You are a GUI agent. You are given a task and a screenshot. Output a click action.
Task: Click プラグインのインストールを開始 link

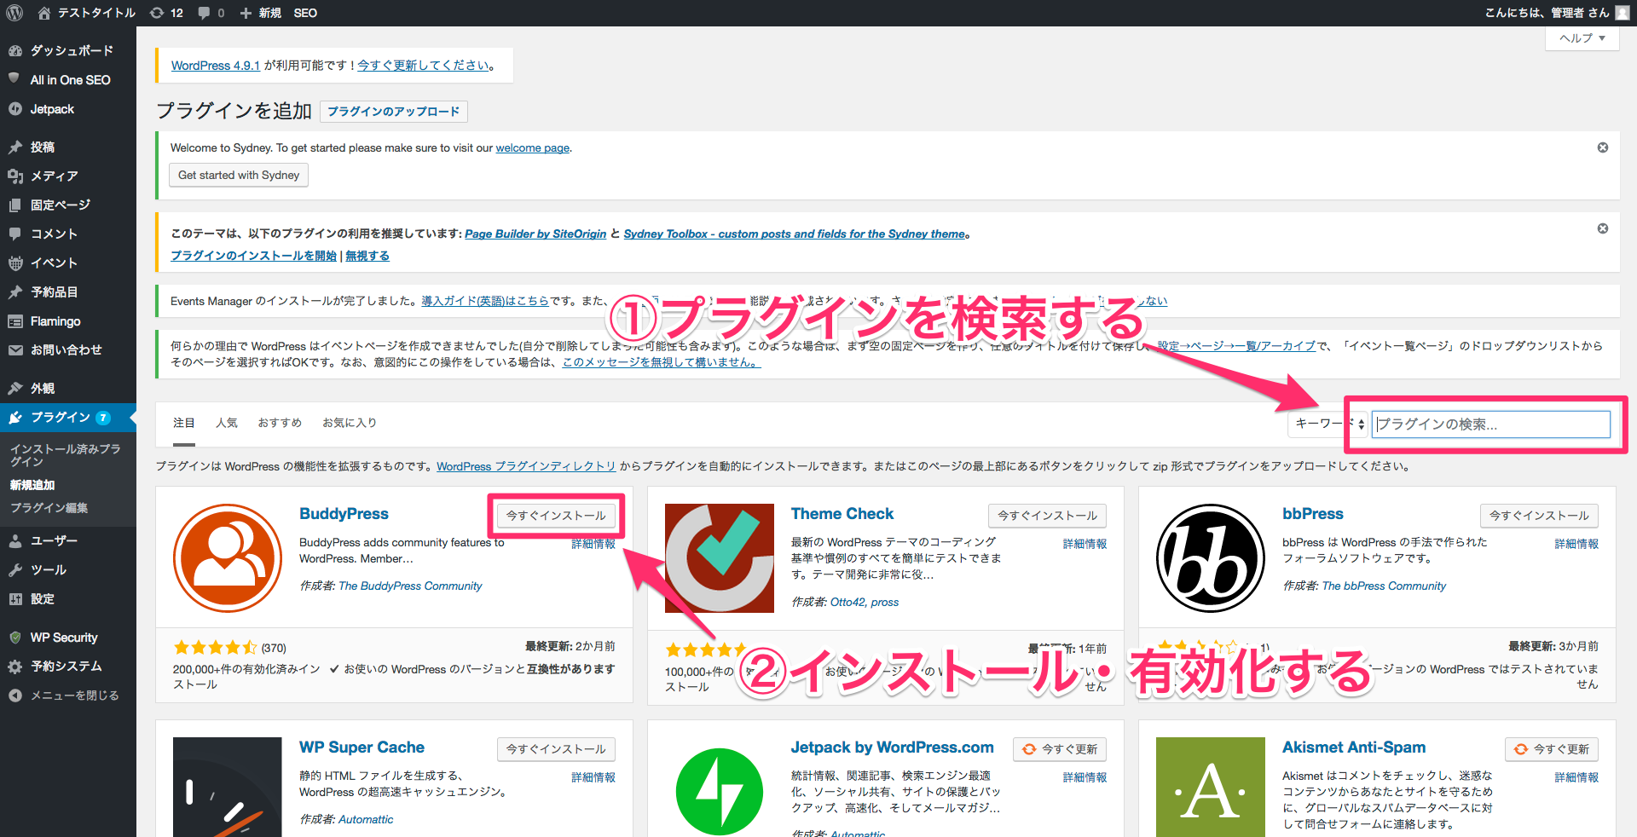click(x=254, y=256)
